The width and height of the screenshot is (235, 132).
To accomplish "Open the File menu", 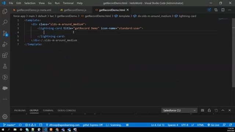I will [x=11, y=3].
